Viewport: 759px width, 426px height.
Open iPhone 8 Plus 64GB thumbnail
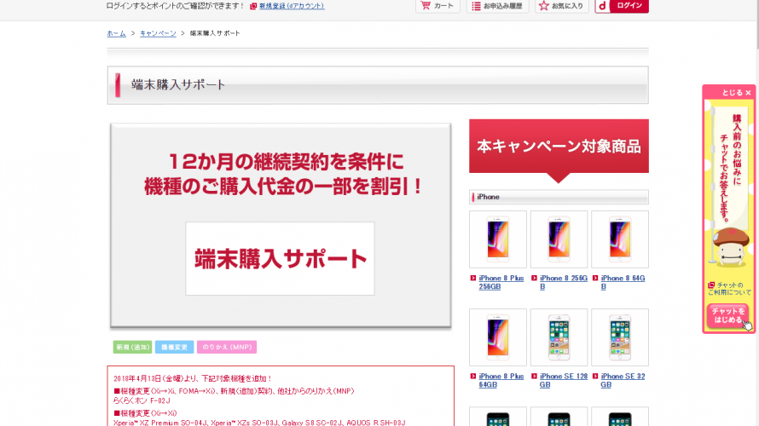click(x=497, y=337)
